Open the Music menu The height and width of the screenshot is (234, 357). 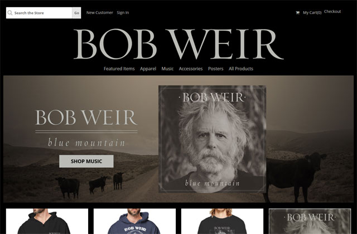(167, 69)
